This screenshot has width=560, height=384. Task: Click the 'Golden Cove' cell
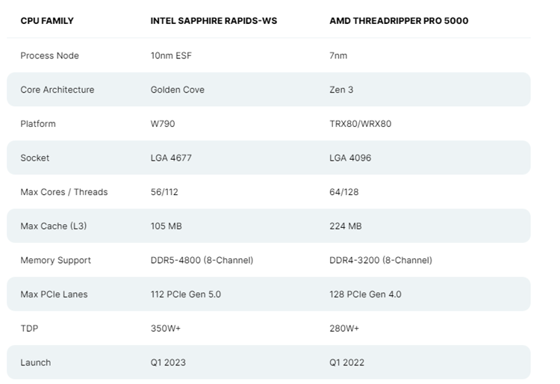[x=178, y=90]
